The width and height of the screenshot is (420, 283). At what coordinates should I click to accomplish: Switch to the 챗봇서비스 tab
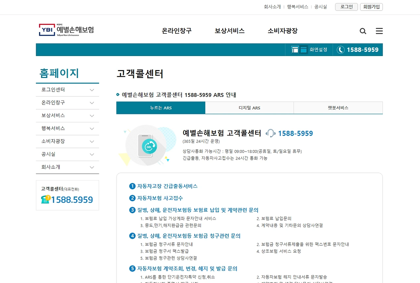coord(338,108)
